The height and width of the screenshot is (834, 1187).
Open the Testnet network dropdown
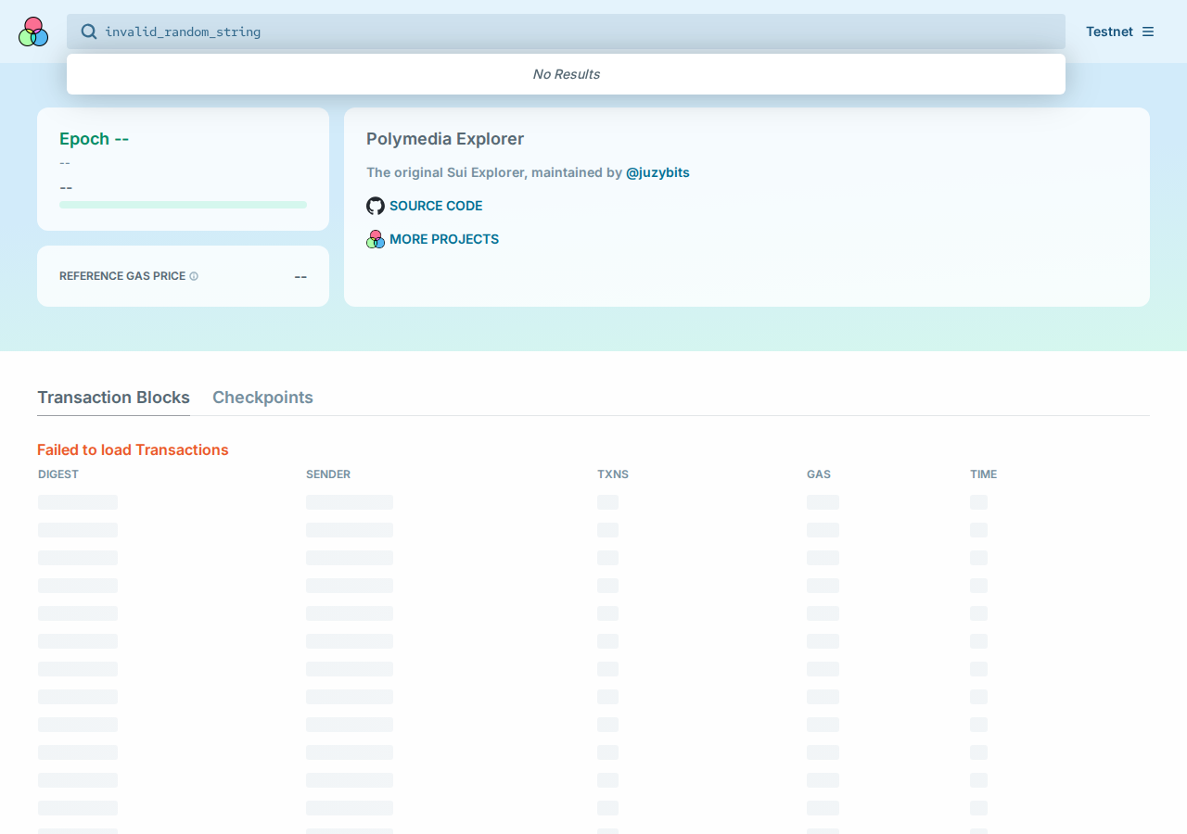1120,32
